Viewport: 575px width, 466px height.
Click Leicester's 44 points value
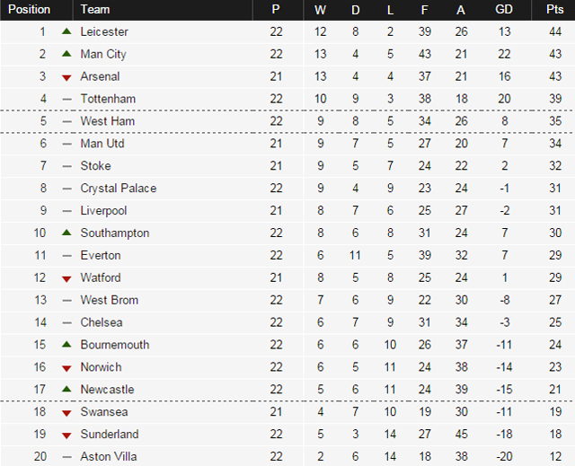coord(554,31)
